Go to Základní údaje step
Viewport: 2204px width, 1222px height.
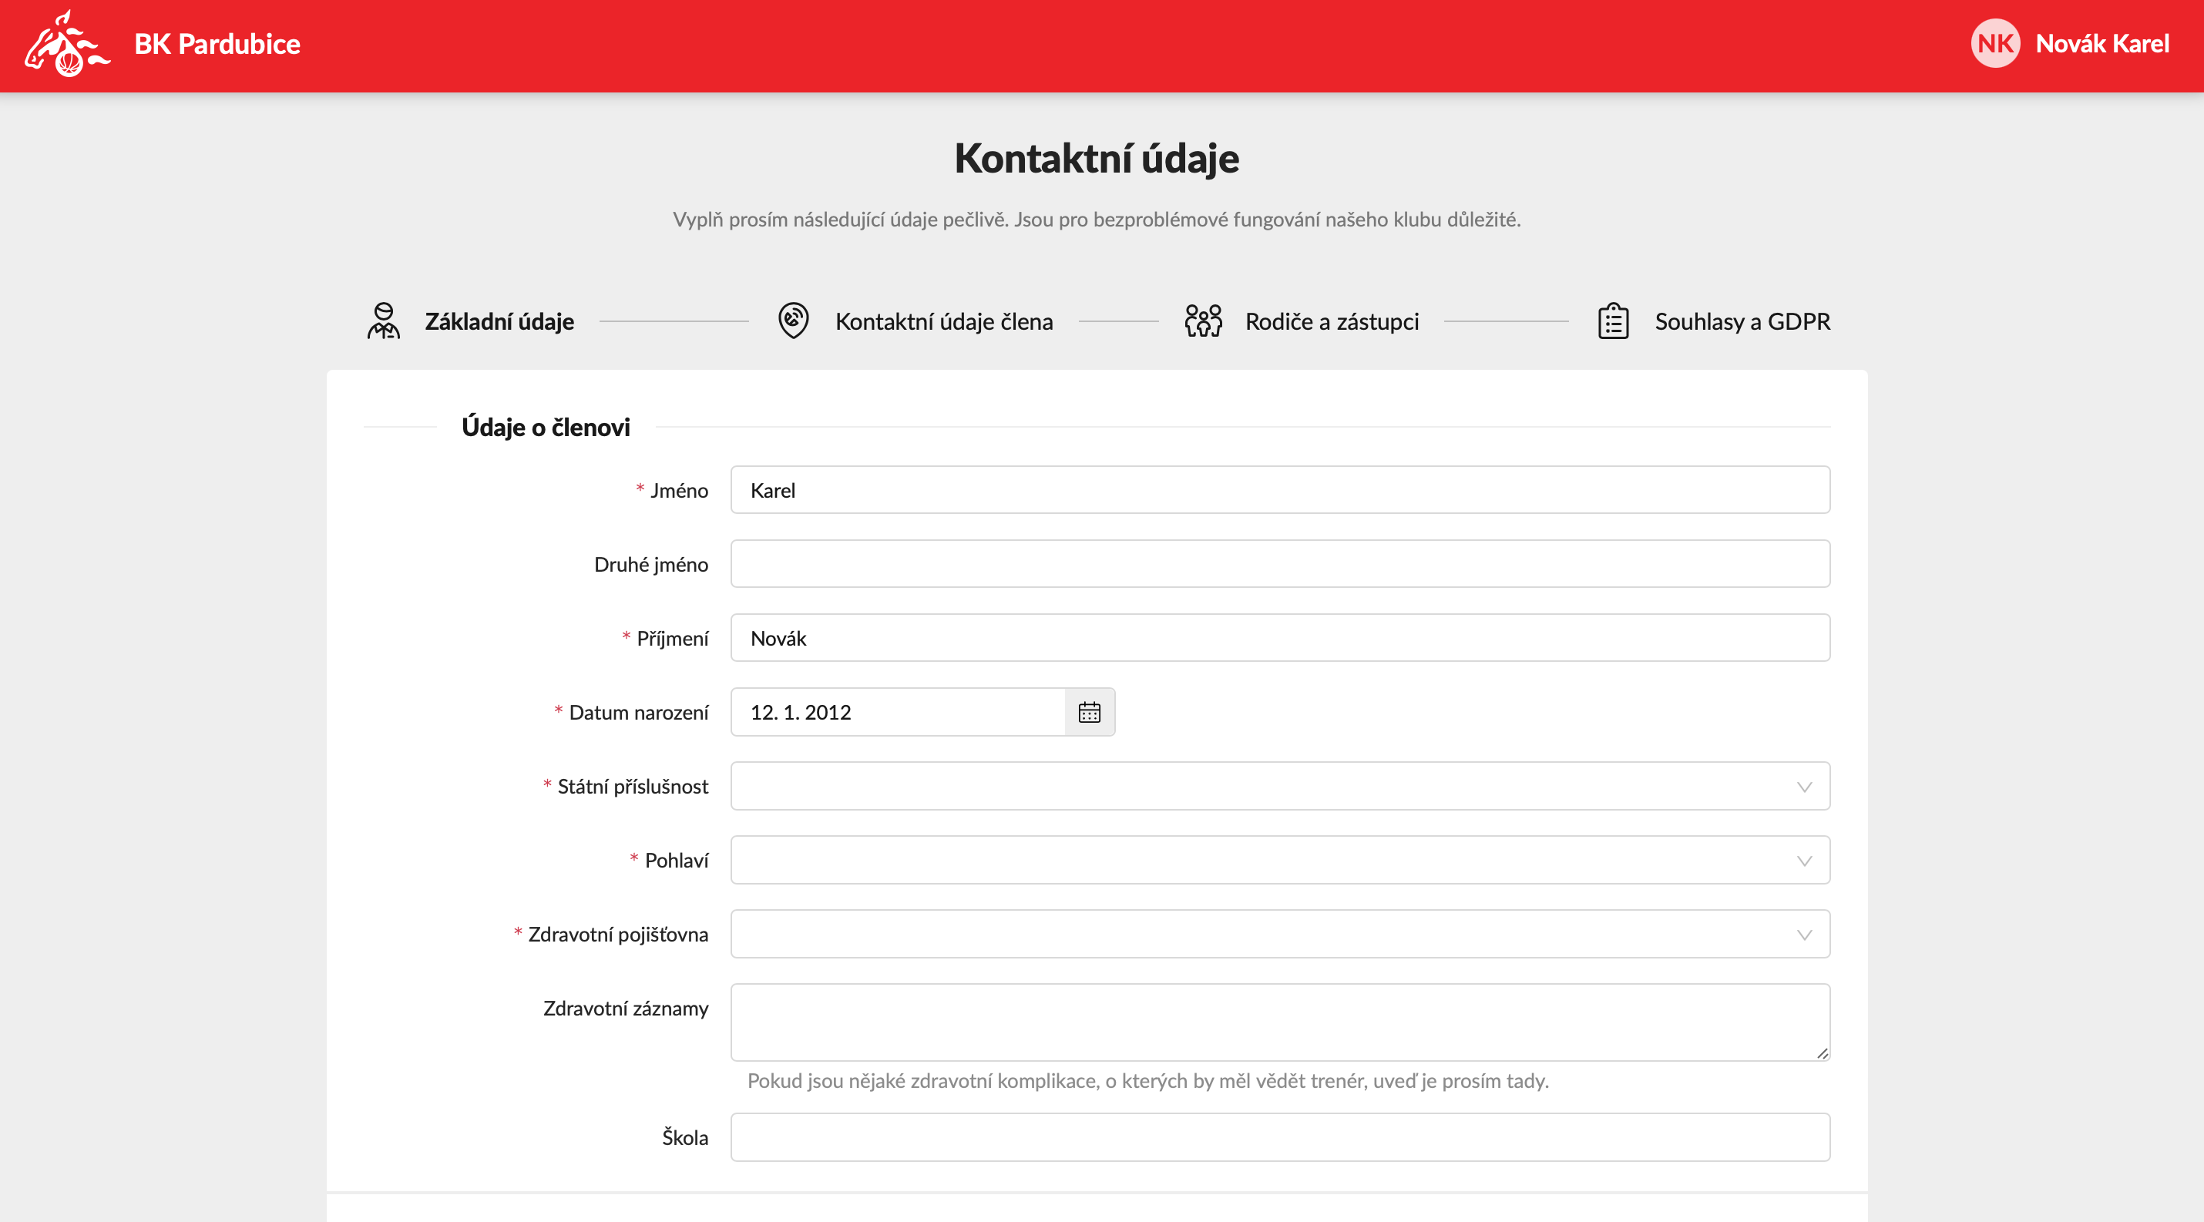click(499, 321)
